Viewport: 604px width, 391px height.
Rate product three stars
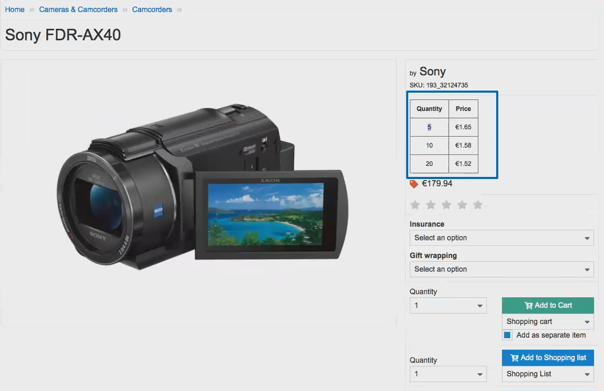[446, 205]
